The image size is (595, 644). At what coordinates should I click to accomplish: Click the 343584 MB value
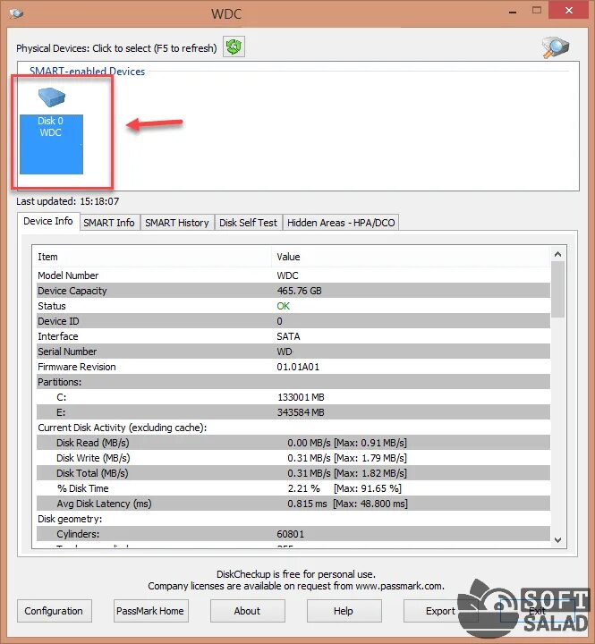(301, 412)
